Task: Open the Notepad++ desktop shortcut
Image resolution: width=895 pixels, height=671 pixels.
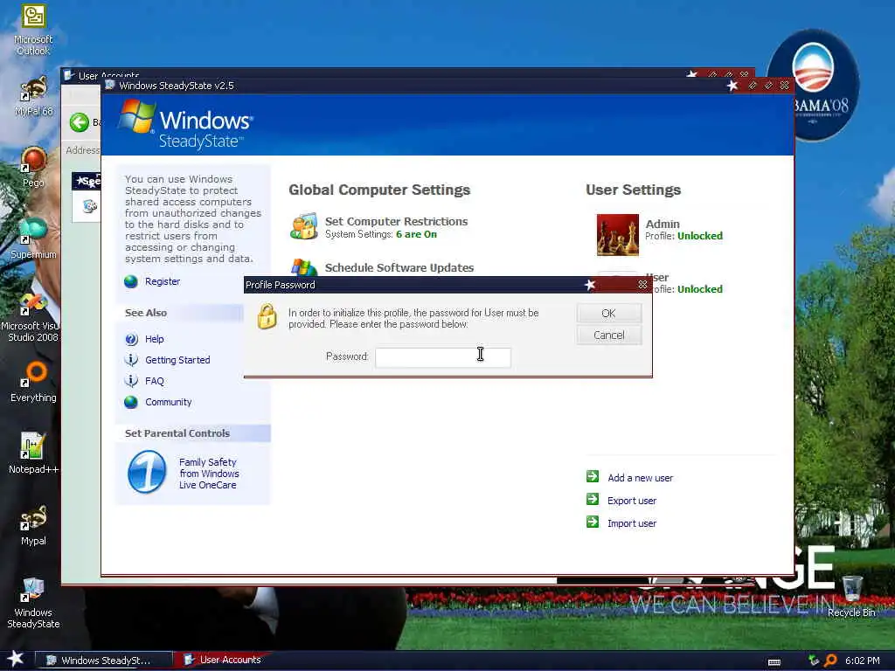Action: pyautogui.click(x=33, y=453)
